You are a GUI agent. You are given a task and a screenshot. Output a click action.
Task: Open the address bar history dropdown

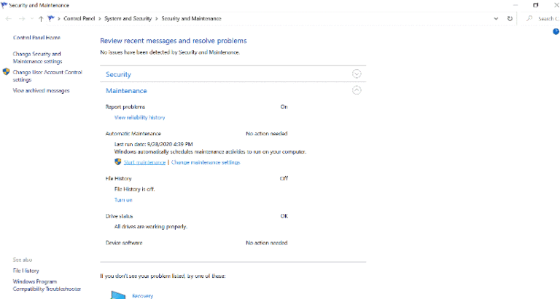tap(497, 18)
